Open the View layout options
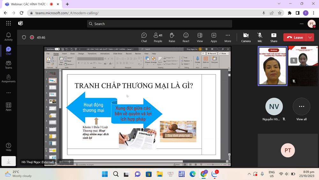This screenshot has height=180, width=319. (200, 37)
